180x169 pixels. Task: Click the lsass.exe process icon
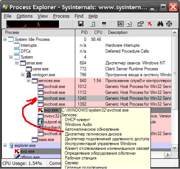(35, 140)
